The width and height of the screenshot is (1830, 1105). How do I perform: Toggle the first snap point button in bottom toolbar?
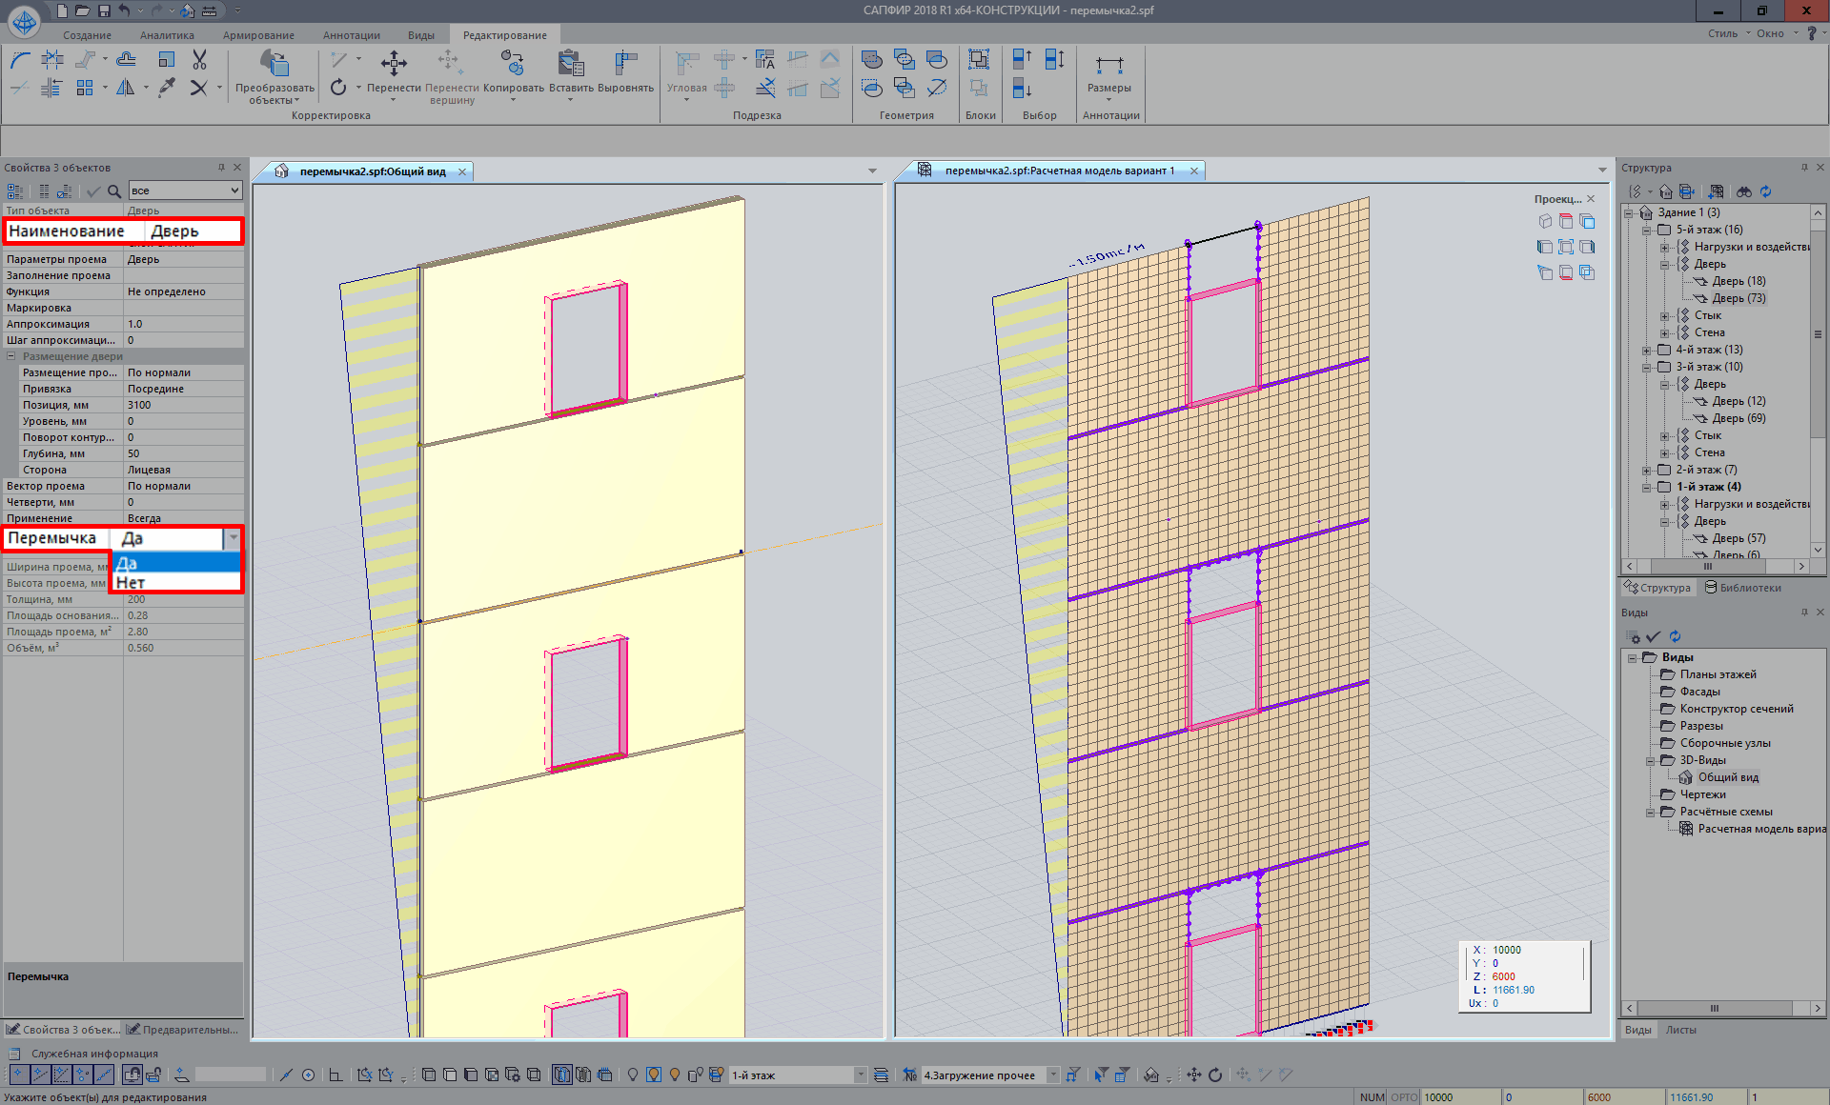pyautogui.click(x=18, y=1075)
